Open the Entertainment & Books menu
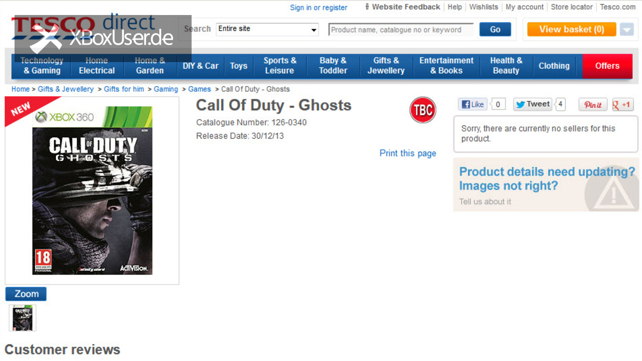642x361 pixels. 446,66
